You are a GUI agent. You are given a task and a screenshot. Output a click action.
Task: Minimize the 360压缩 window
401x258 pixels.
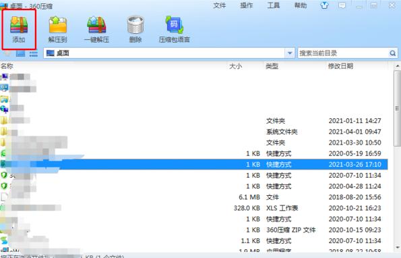(x=359, y=5)
